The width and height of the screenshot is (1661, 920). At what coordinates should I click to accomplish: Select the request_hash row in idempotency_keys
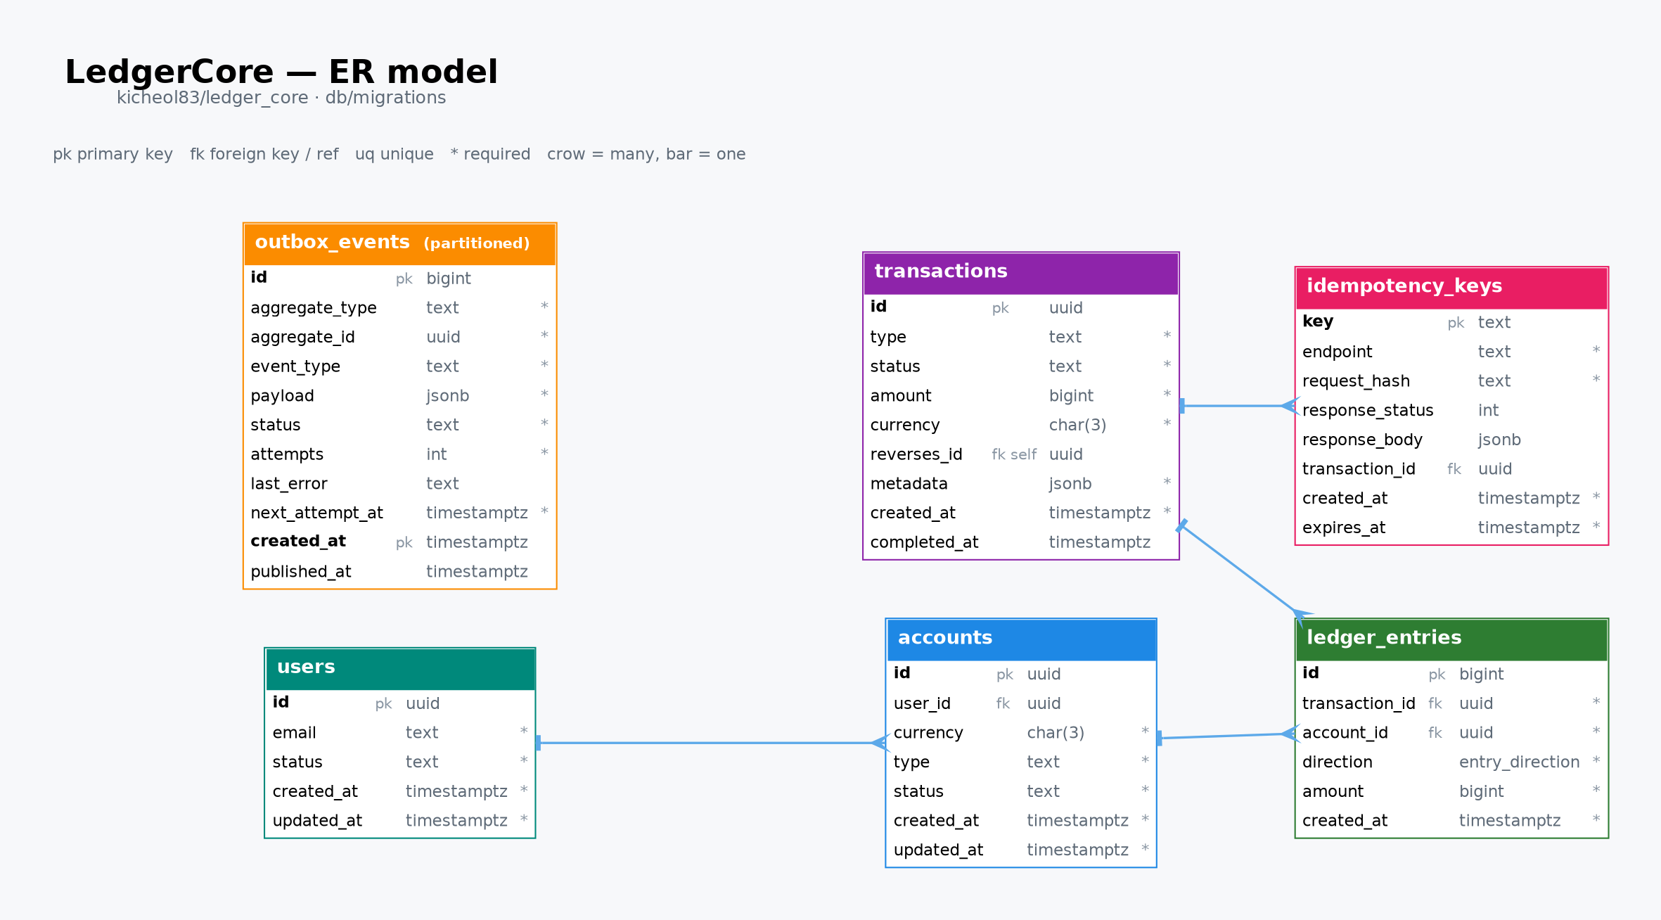1451,381
